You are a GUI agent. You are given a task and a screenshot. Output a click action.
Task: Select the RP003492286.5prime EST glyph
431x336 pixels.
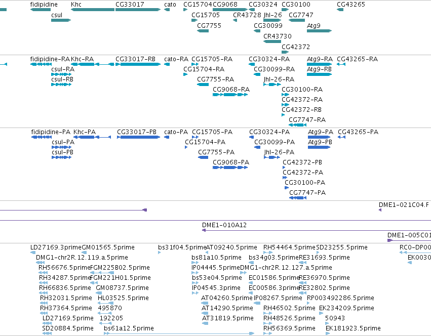pyautogui.click(x=308, y=303)
